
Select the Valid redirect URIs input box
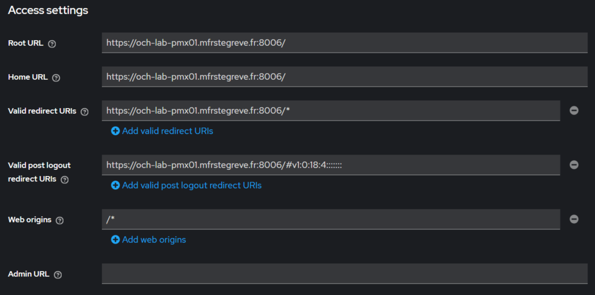[x=331, y=110]
